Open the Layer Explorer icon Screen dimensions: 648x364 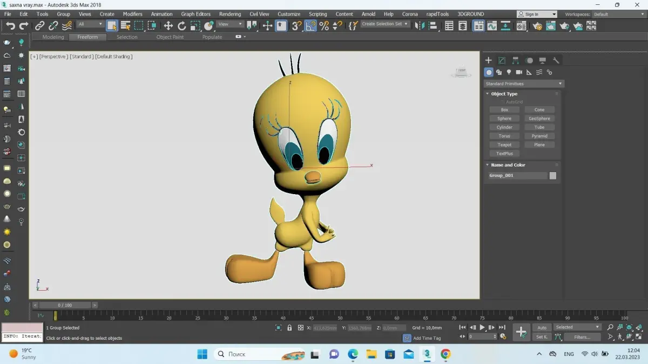pyautogui.click(x=463, y=25)
